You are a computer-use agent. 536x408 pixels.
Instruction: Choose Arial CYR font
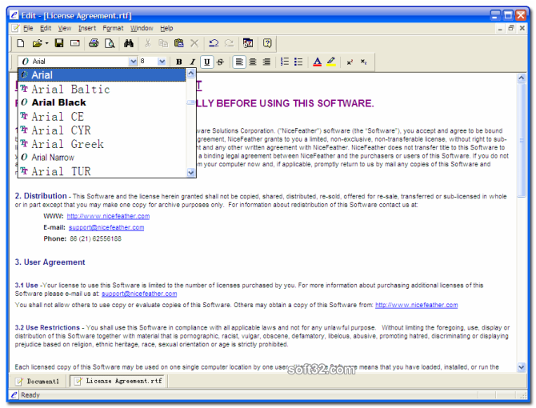coord(102,130)
